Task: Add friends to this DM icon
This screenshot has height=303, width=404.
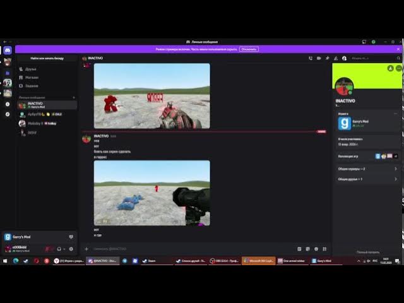Action: [336, 59]
